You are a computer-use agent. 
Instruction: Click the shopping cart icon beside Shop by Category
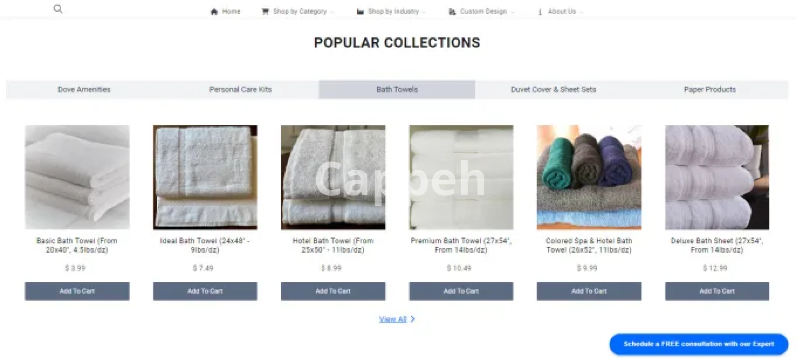click(x=265, y=12)
